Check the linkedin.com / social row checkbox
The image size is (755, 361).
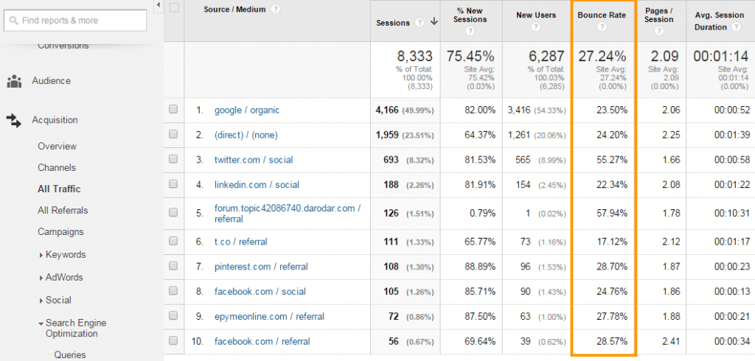(173, 184)
